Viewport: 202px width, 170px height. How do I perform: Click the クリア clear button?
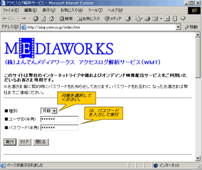25,142
